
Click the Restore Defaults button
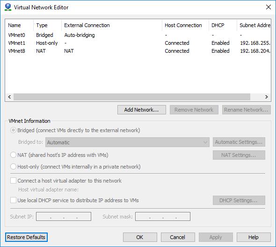click(26, 237)
